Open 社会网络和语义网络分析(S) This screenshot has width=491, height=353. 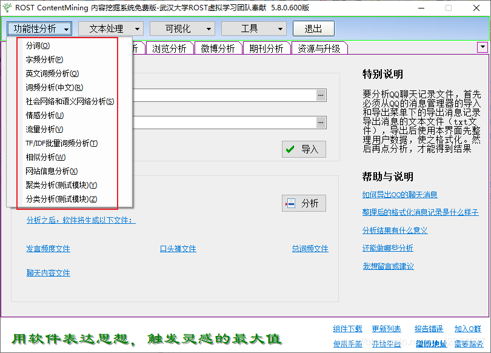(70, 101)
